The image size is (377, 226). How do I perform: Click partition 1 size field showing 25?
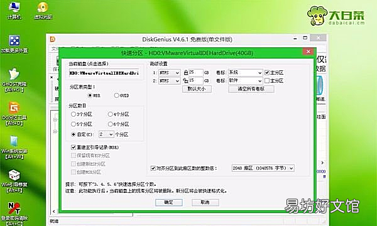[x=195, y=72]
